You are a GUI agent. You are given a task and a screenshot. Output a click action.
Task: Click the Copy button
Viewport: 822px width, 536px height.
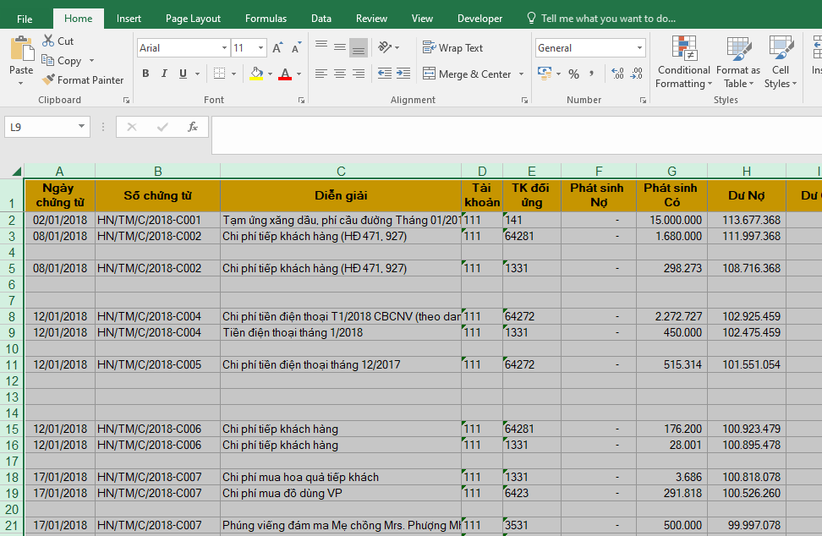[x=62, y=61]
